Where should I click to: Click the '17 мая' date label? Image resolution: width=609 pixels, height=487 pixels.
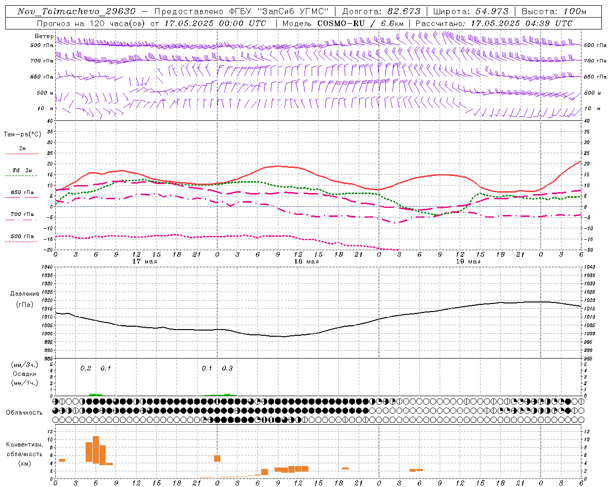pos(145,262)
